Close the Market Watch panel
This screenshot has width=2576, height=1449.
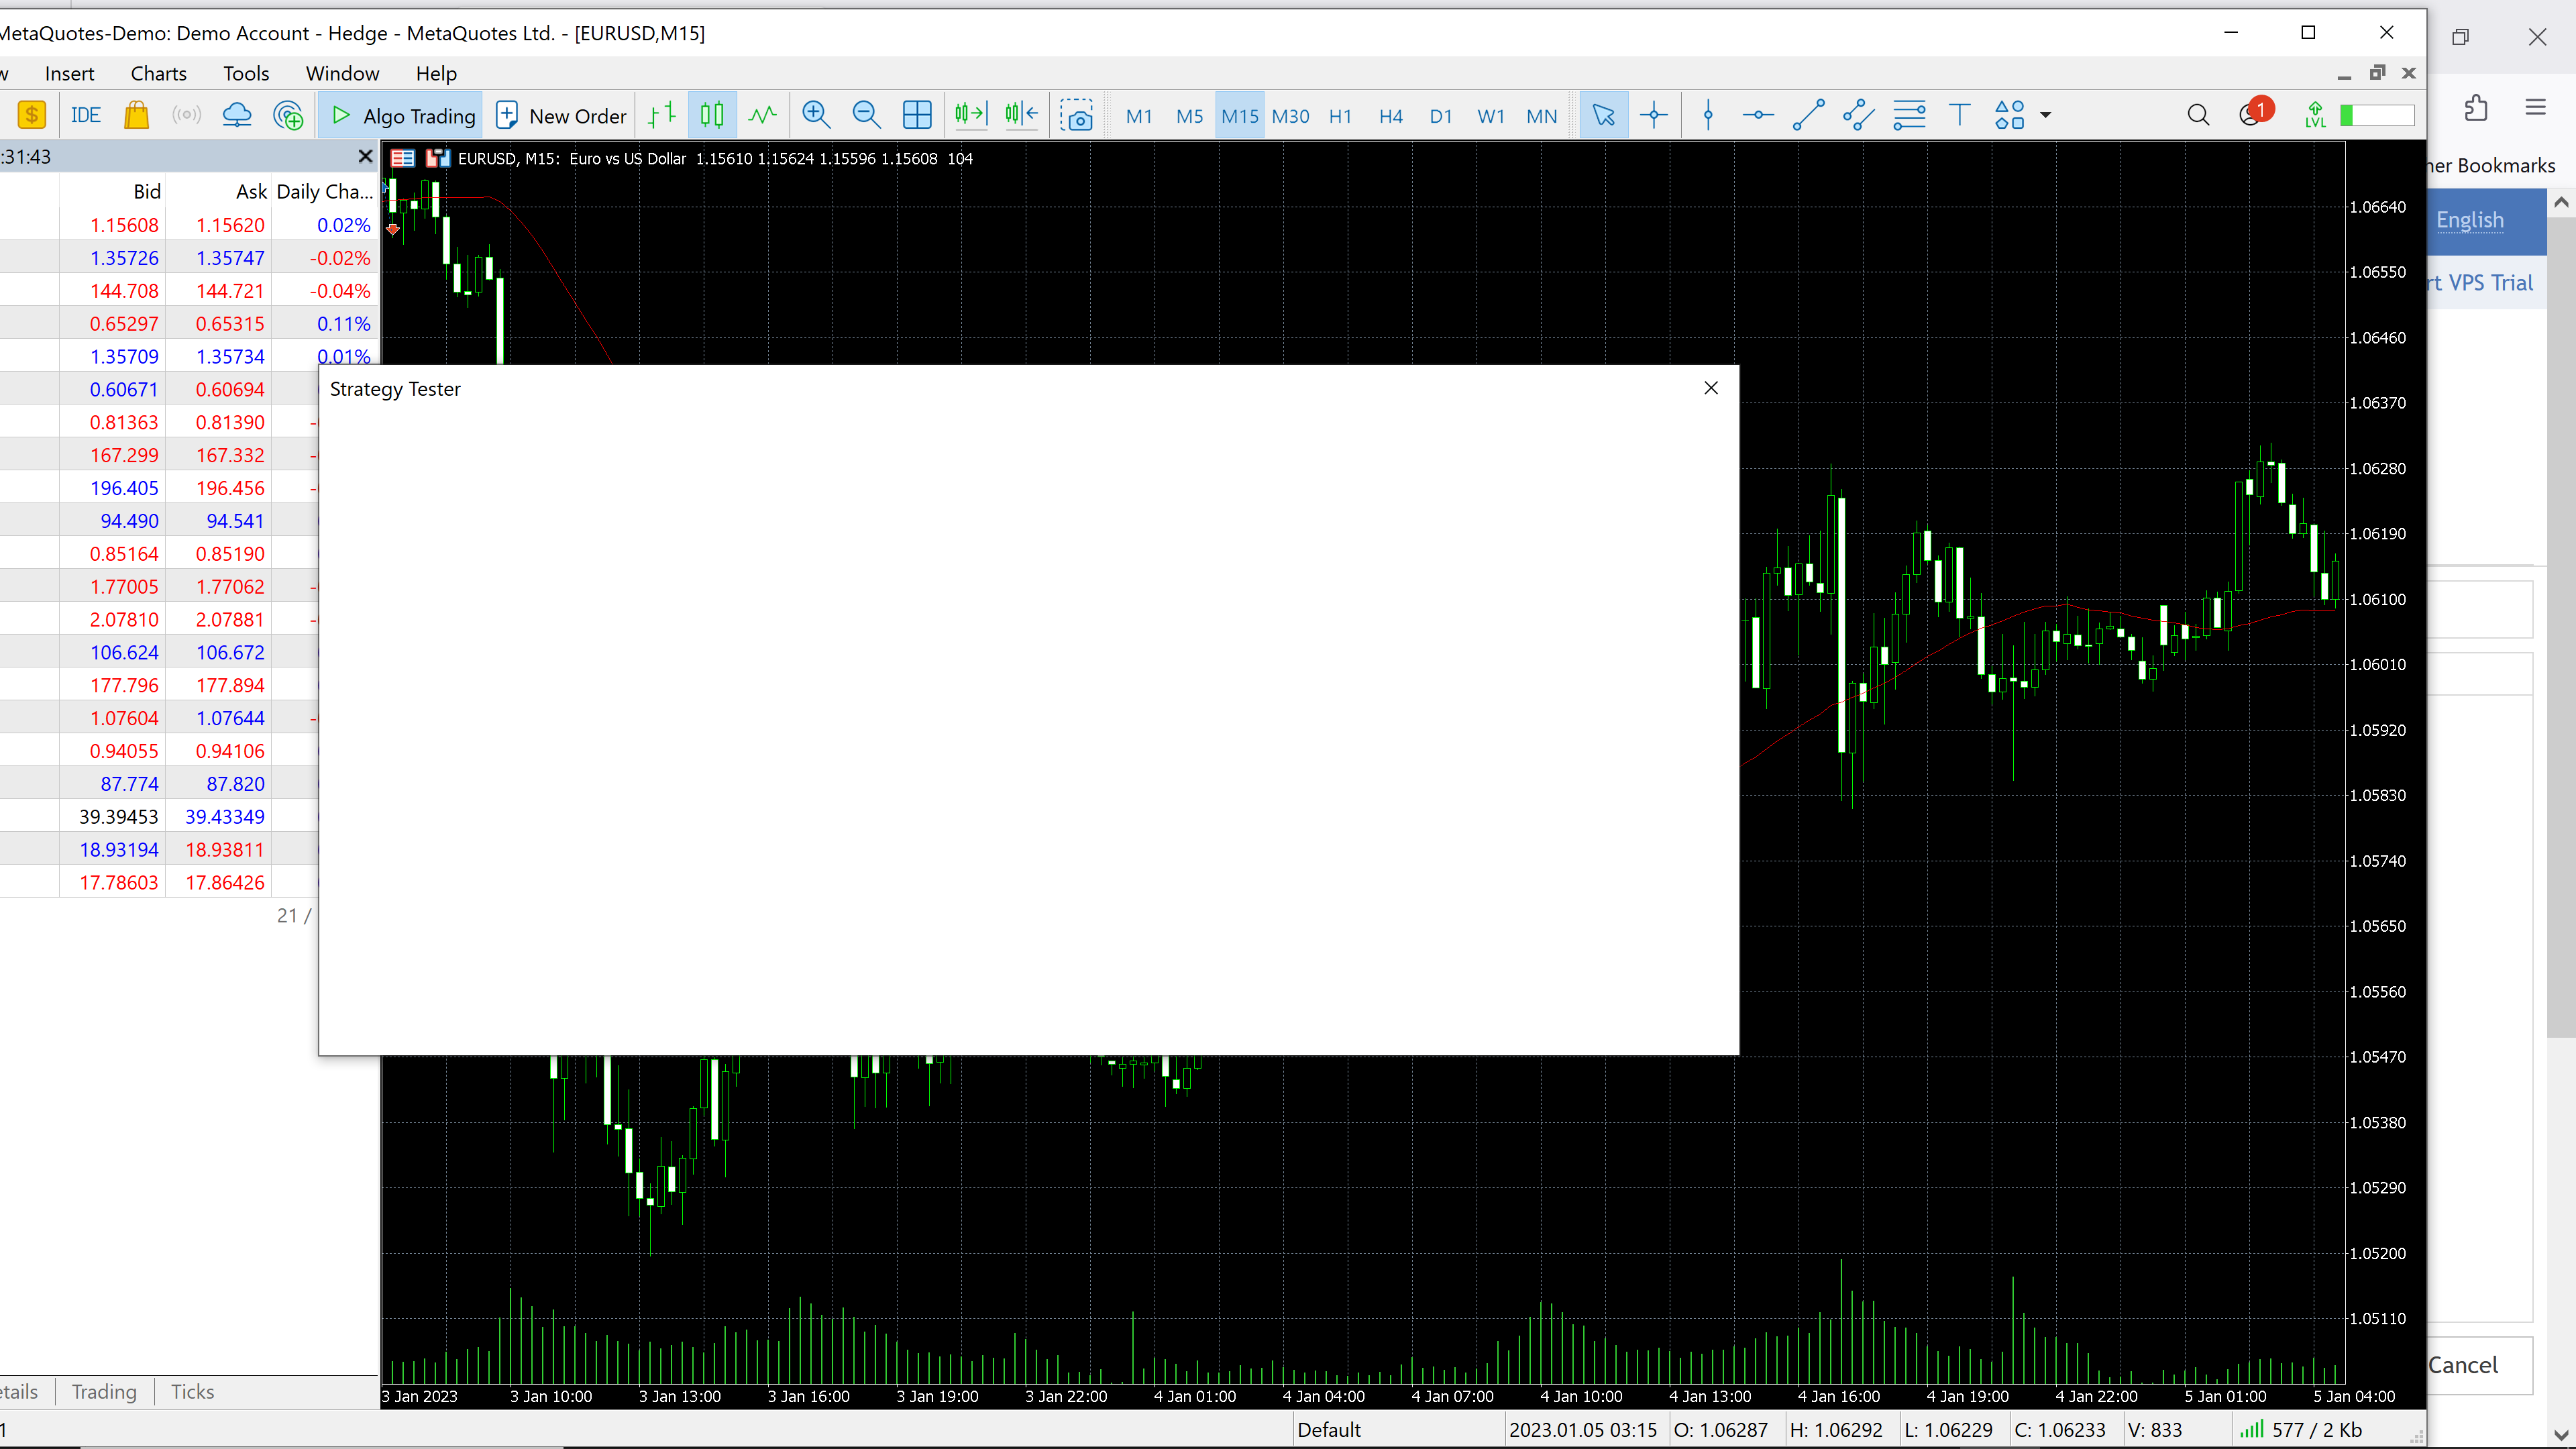(x=365, y=156)
